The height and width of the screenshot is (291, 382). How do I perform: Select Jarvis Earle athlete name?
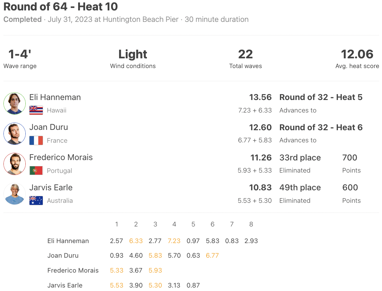point(51,188)
